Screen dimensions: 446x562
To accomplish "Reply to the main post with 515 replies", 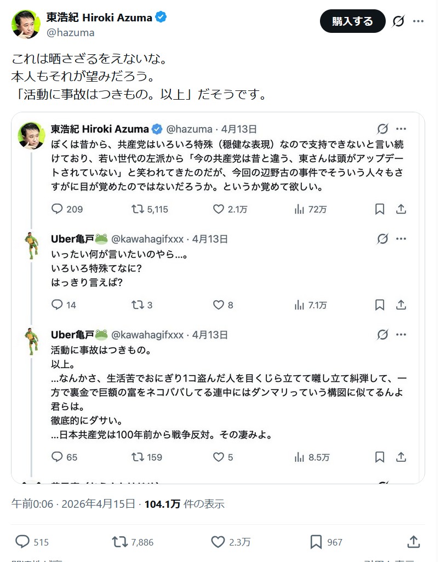I will [22, 542].
